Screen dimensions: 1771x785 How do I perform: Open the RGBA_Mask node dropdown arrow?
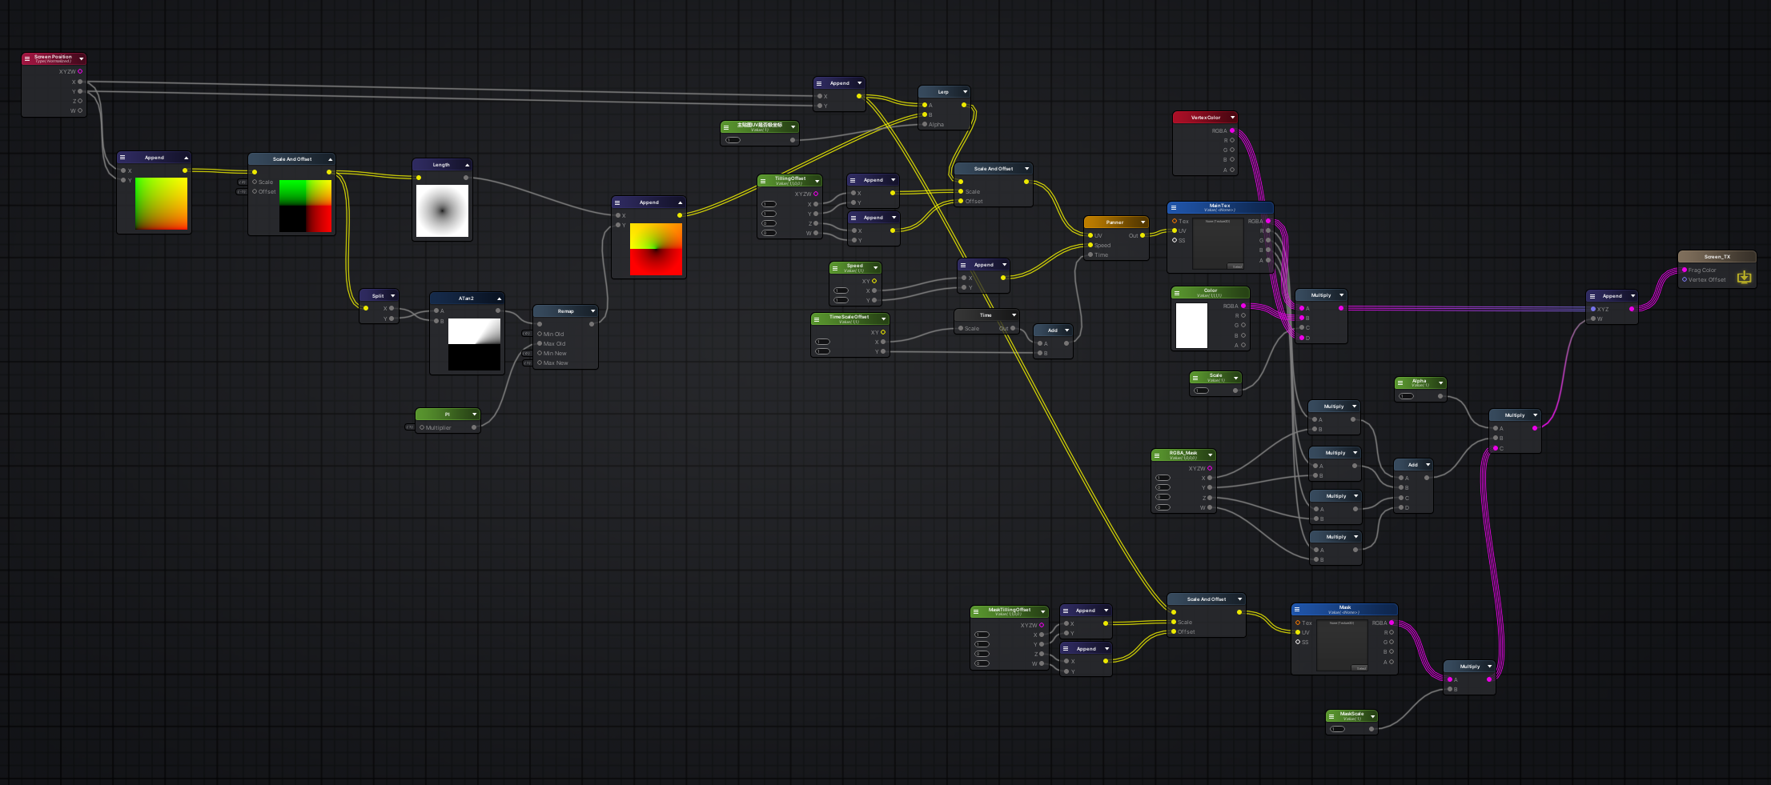1210,455
